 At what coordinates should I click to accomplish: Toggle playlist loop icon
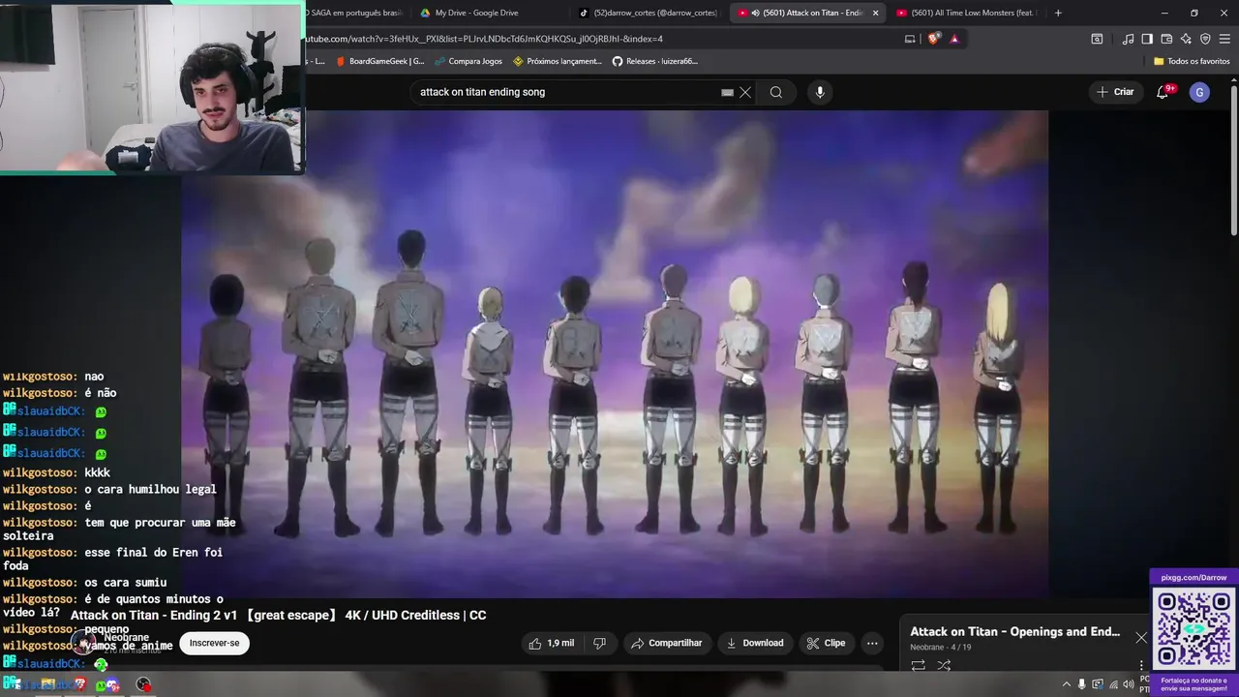click(918, 665)
